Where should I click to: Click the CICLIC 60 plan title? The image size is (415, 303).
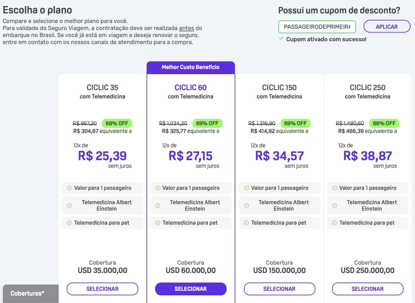pos(191,88)
